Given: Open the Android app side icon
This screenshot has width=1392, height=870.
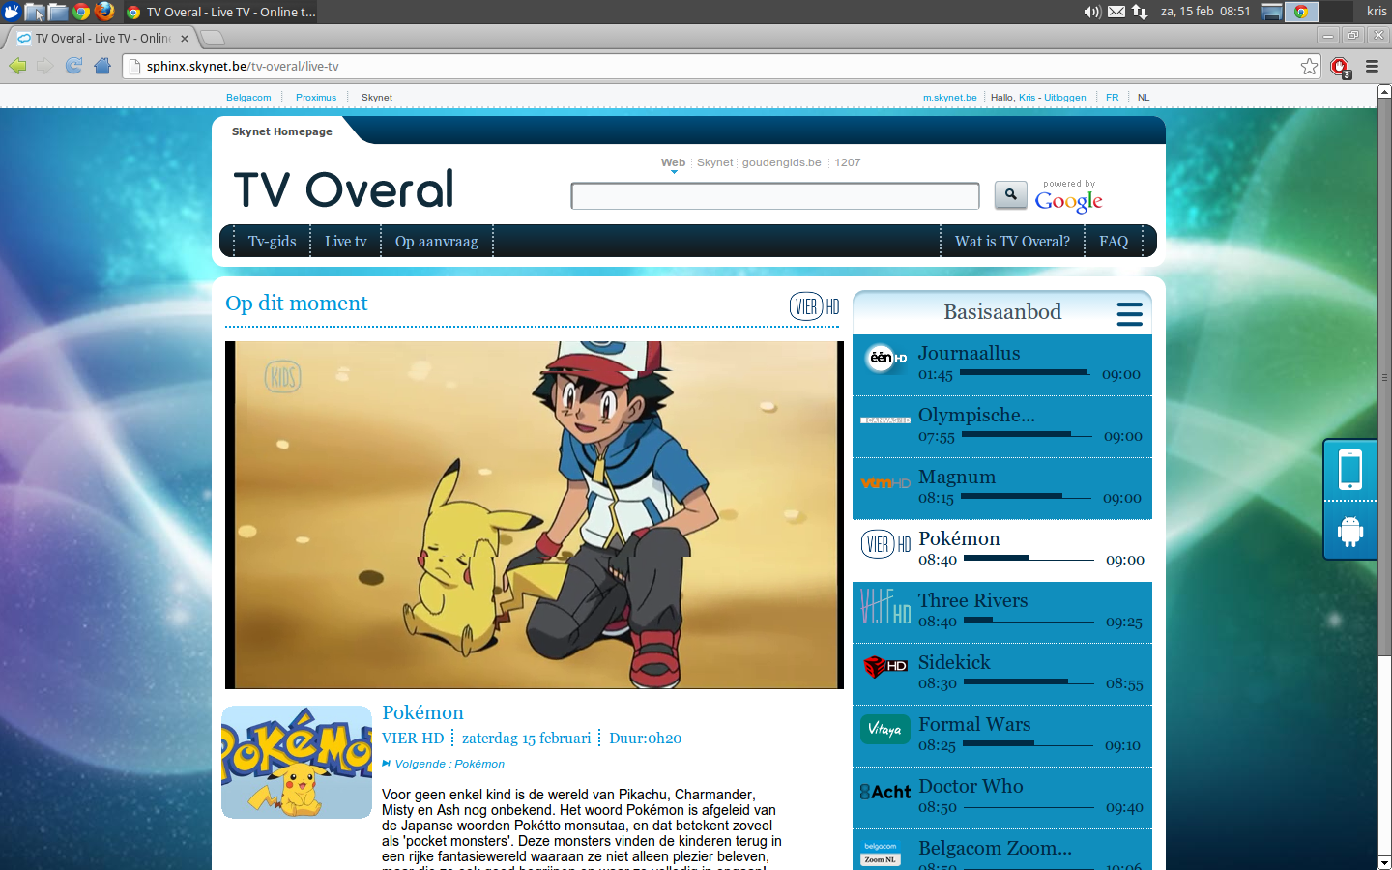Looking at the screenshot, I should tap(1350, 531).
